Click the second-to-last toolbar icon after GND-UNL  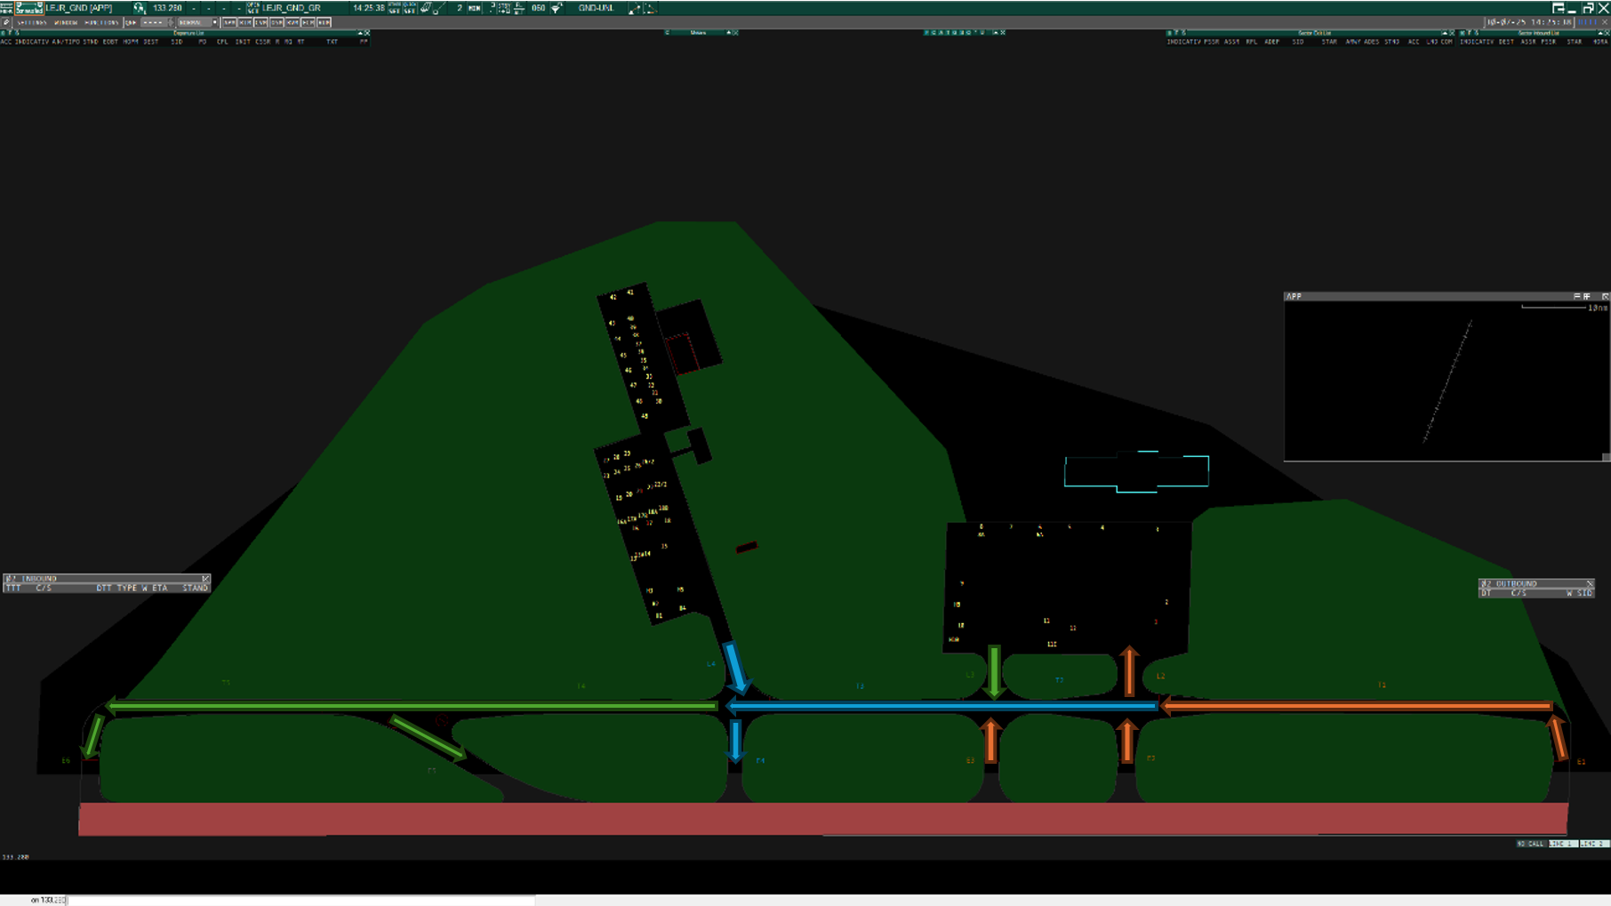click(x=634, y=8)
